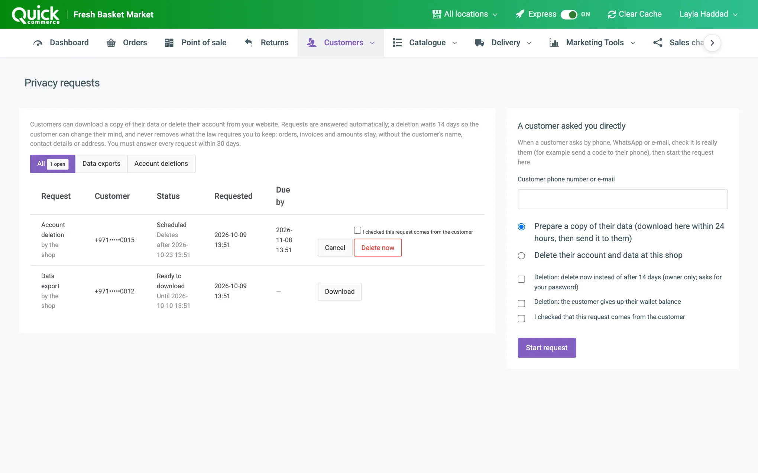Cancel the scheduled account deletion
Screen dimensions: 758x473
(x=335, y=248)
